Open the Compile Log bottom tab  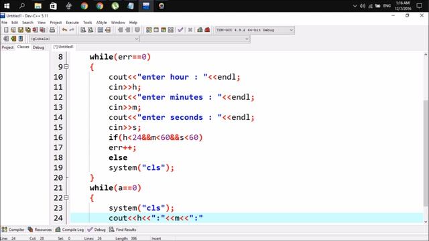(x=70, y=230)
